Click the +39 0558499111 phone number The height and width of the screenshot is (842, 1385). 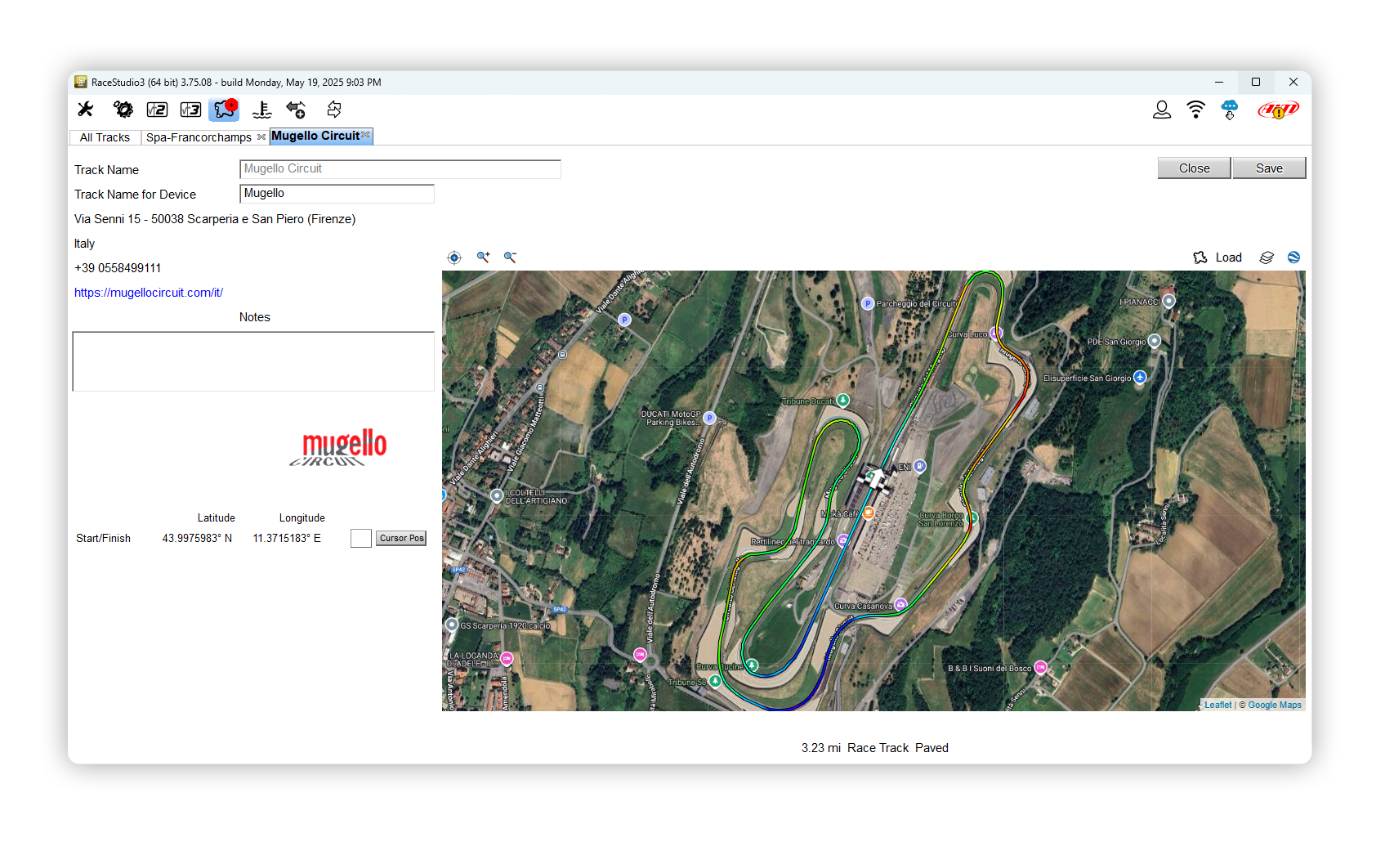(x=118, y=268)
